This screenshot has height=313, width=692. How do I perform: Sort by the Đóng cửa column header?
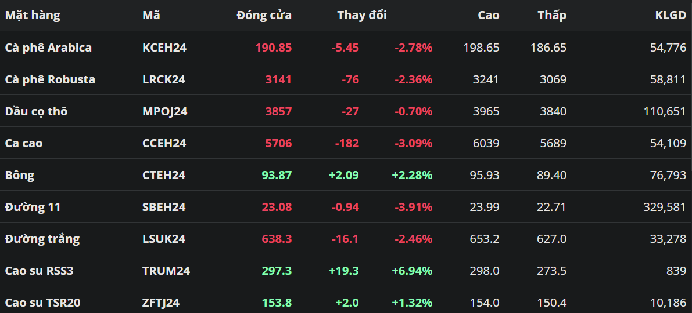pos(264,16)
